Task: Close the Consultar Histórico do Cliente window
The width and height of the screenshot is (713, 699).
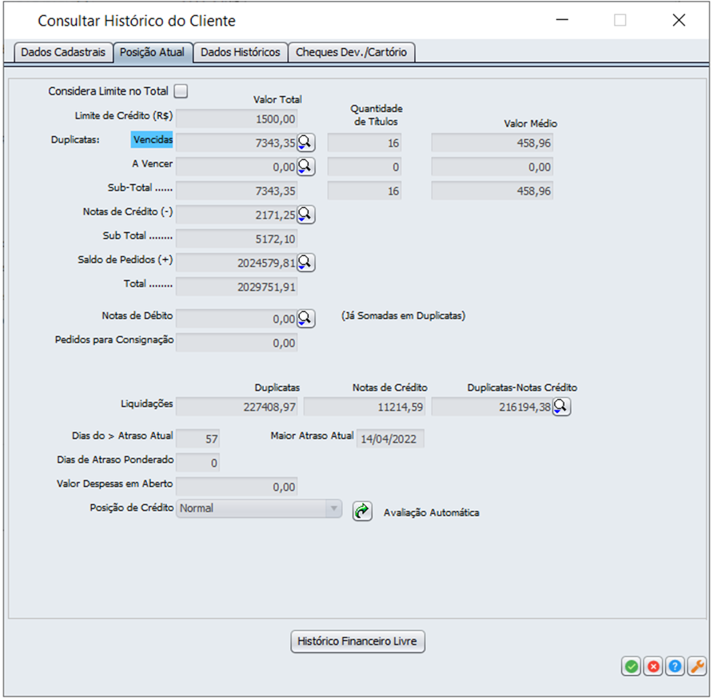Action: [679, 21]
